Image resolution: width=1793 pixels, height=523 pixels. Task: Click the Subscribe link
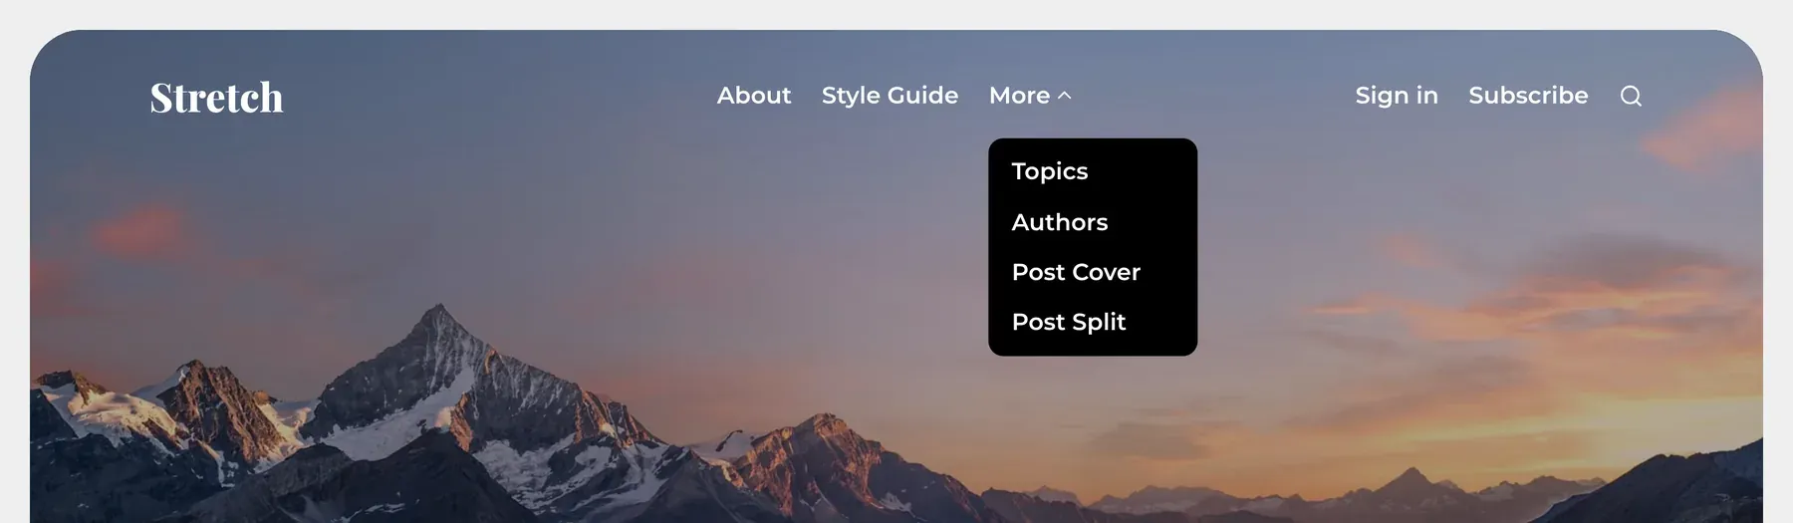[x=1528, y=96]
